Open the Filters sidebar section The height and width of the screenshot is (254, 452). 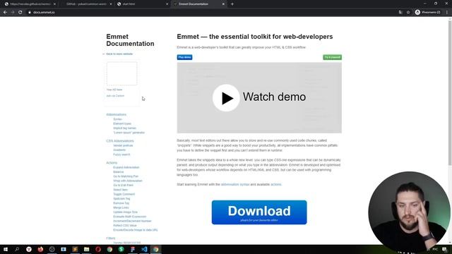(x=111, y=238)
